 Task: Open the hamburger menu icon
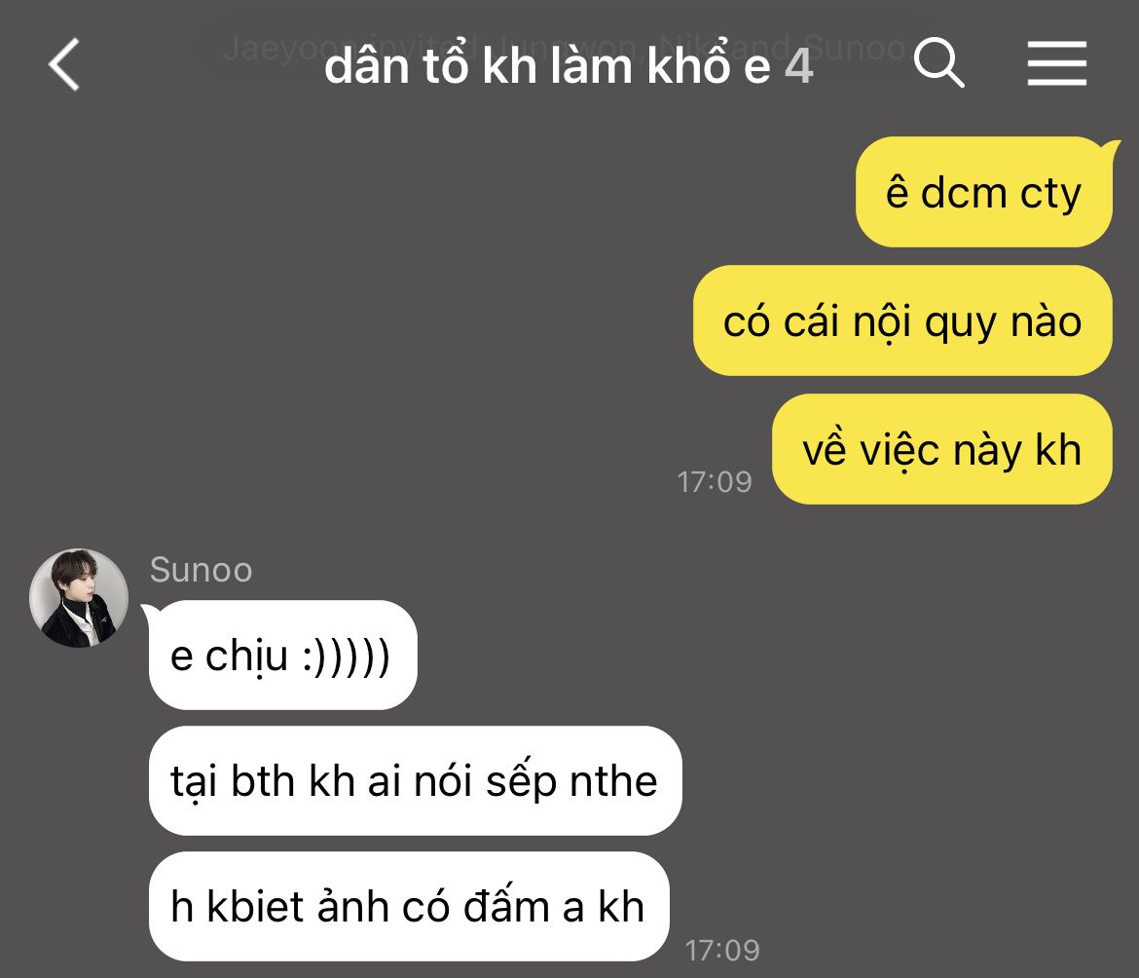pos(1056,63)
